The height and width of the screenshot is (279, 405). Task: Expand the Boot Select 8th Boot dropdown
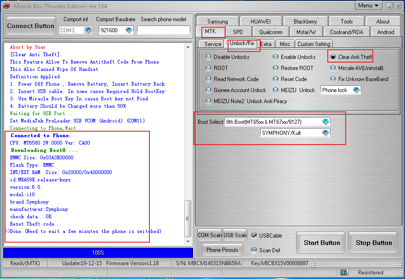click(325, 122)
